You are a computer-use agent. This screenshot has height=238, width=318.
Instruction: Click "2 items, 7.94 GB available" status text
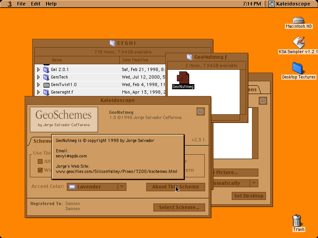point(211,65)
